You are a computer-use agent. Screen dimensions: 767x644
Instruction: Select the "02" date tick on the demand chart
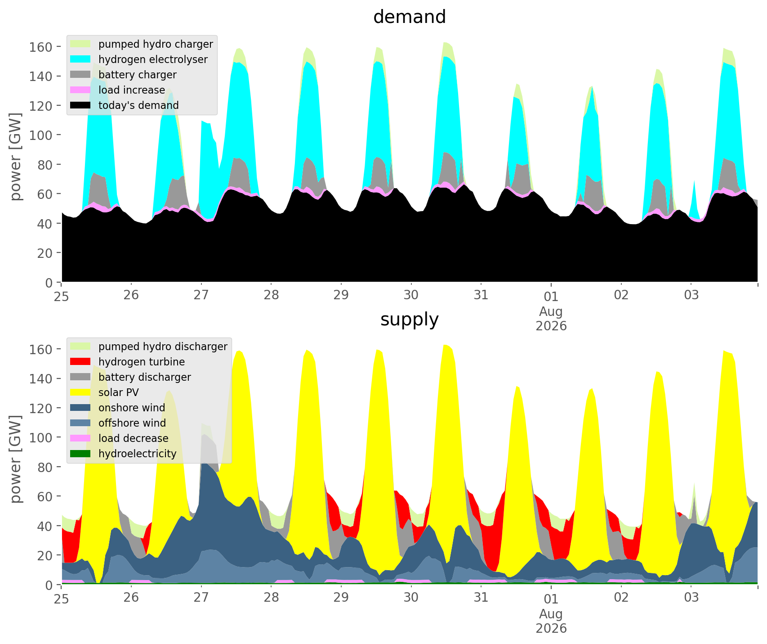[621, 296]
